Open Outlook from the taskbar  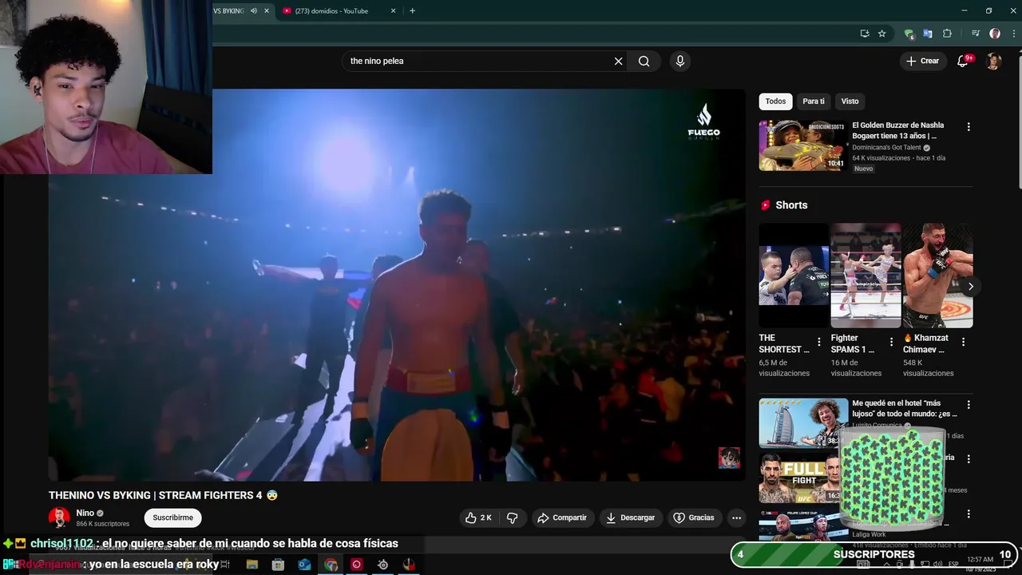(304, 565)
